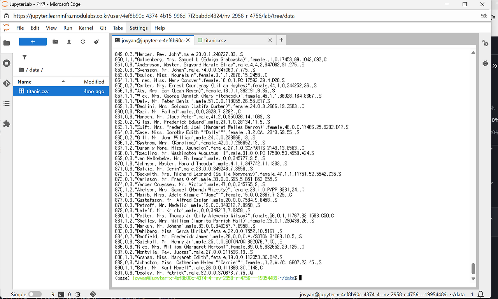
Task: Click the New Folder icon
Action: 55,42
